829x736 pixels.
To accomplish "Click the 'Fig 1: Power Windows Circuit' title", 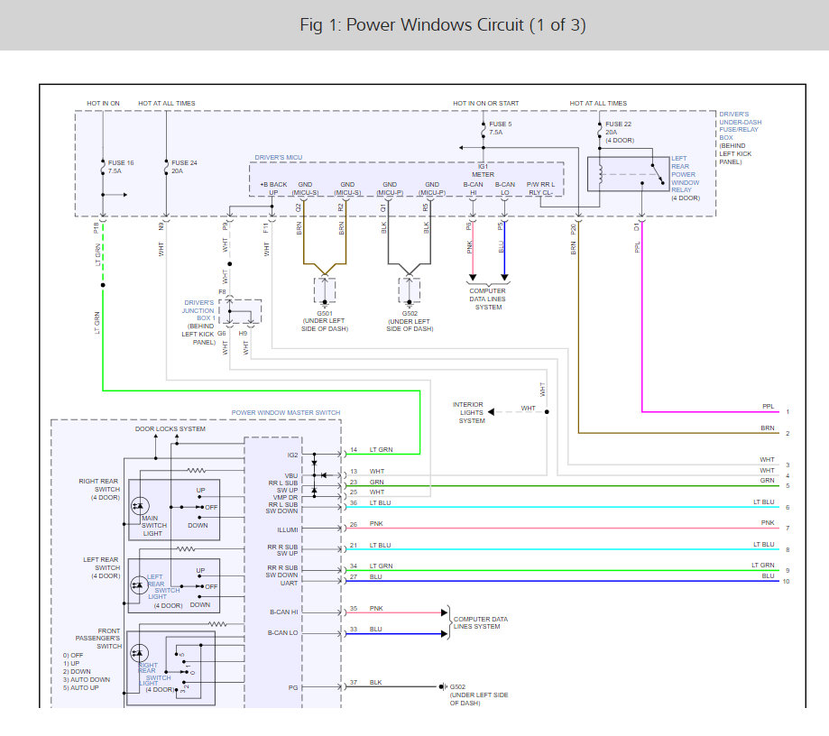I will click(x=443, y=25).
